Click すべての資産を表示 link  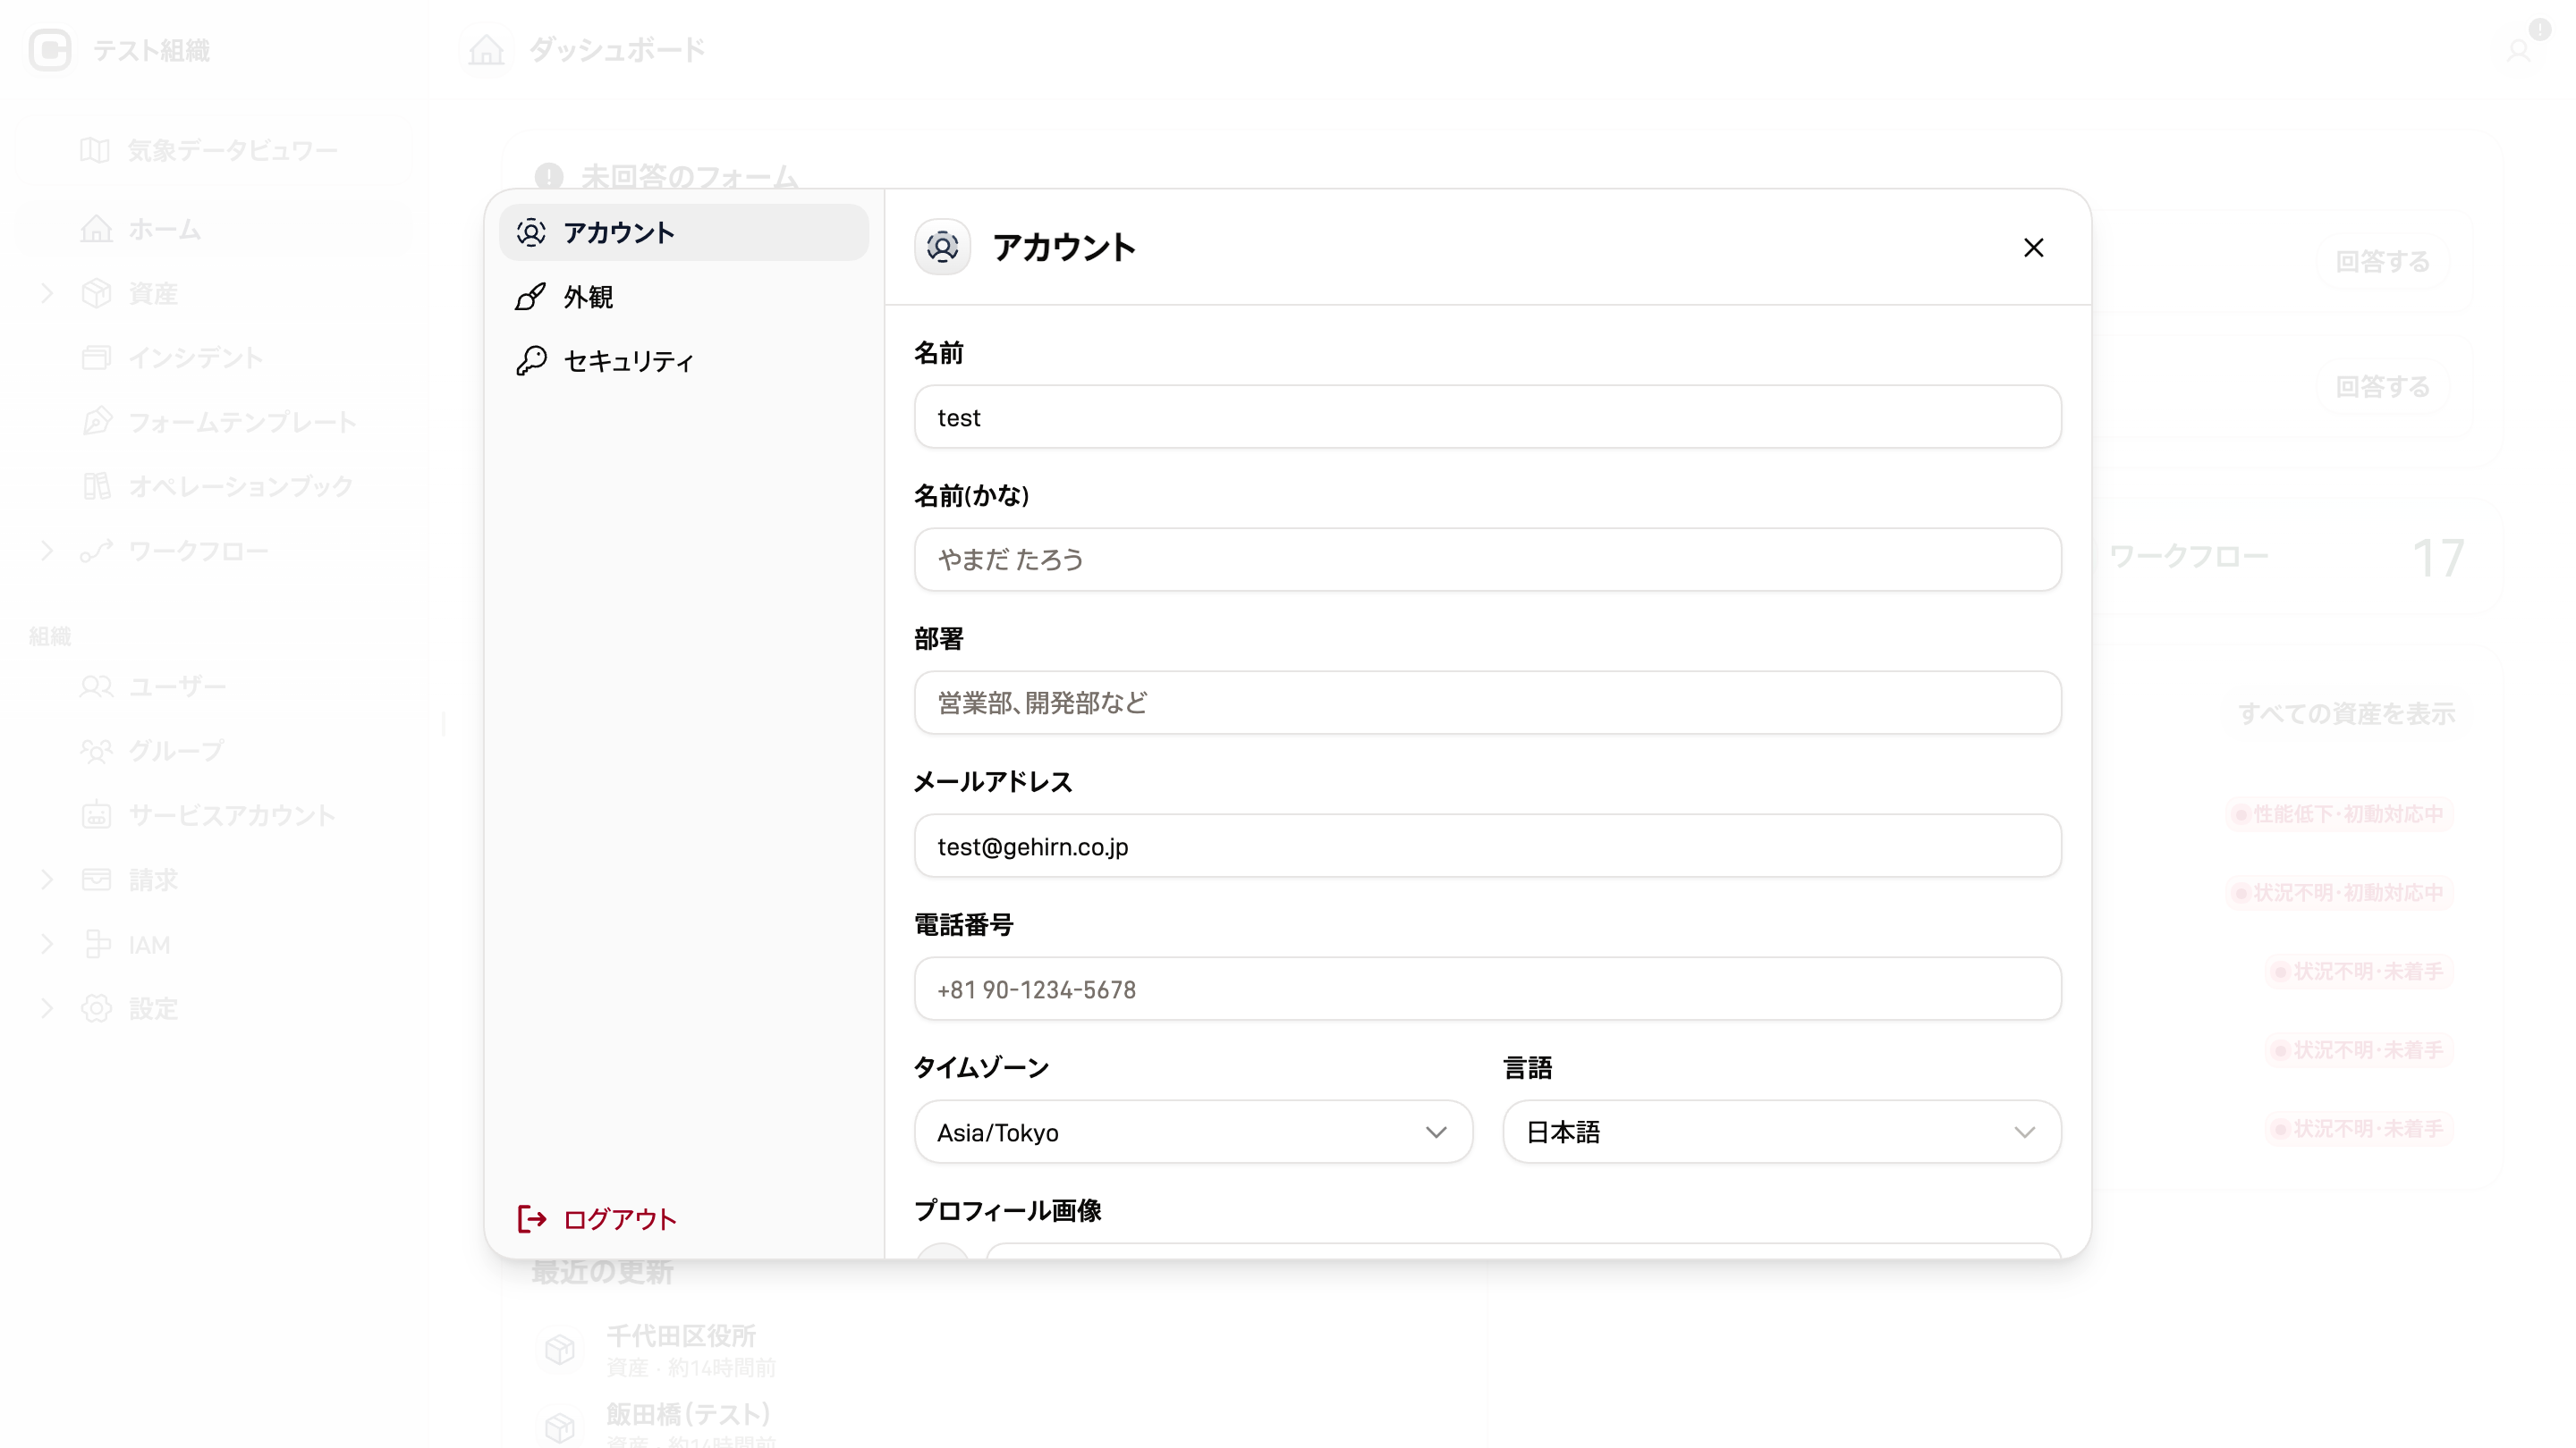2346,713
